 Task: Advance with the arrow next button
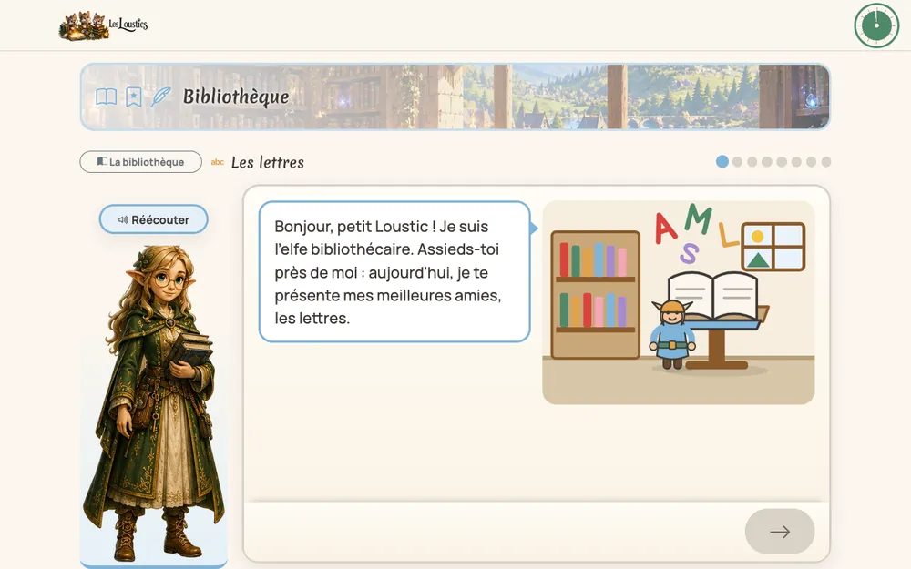click(x=780, y=532)
